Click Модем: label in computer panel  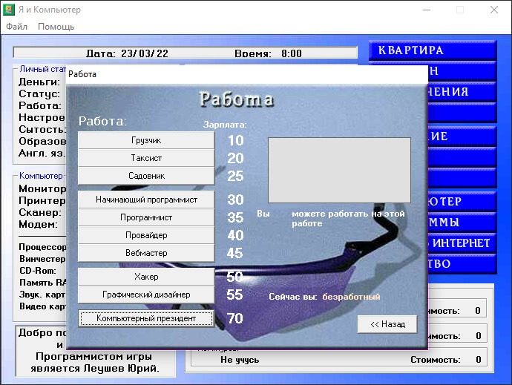coord(38,224)
